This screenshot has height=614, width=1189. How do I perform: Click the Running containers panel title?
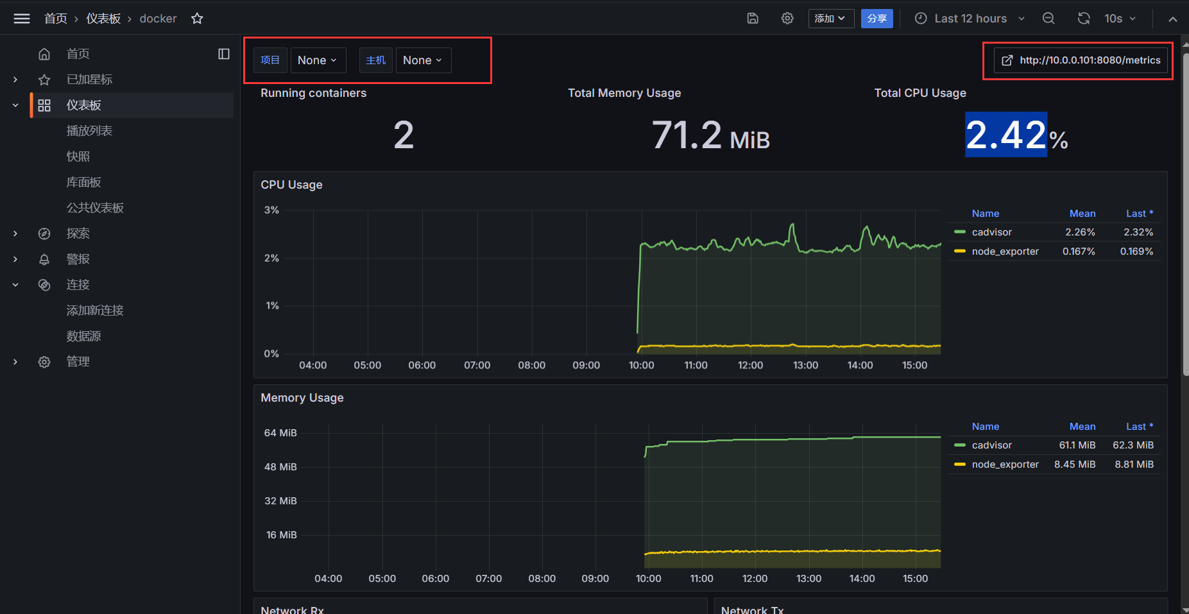coord(313,93)
